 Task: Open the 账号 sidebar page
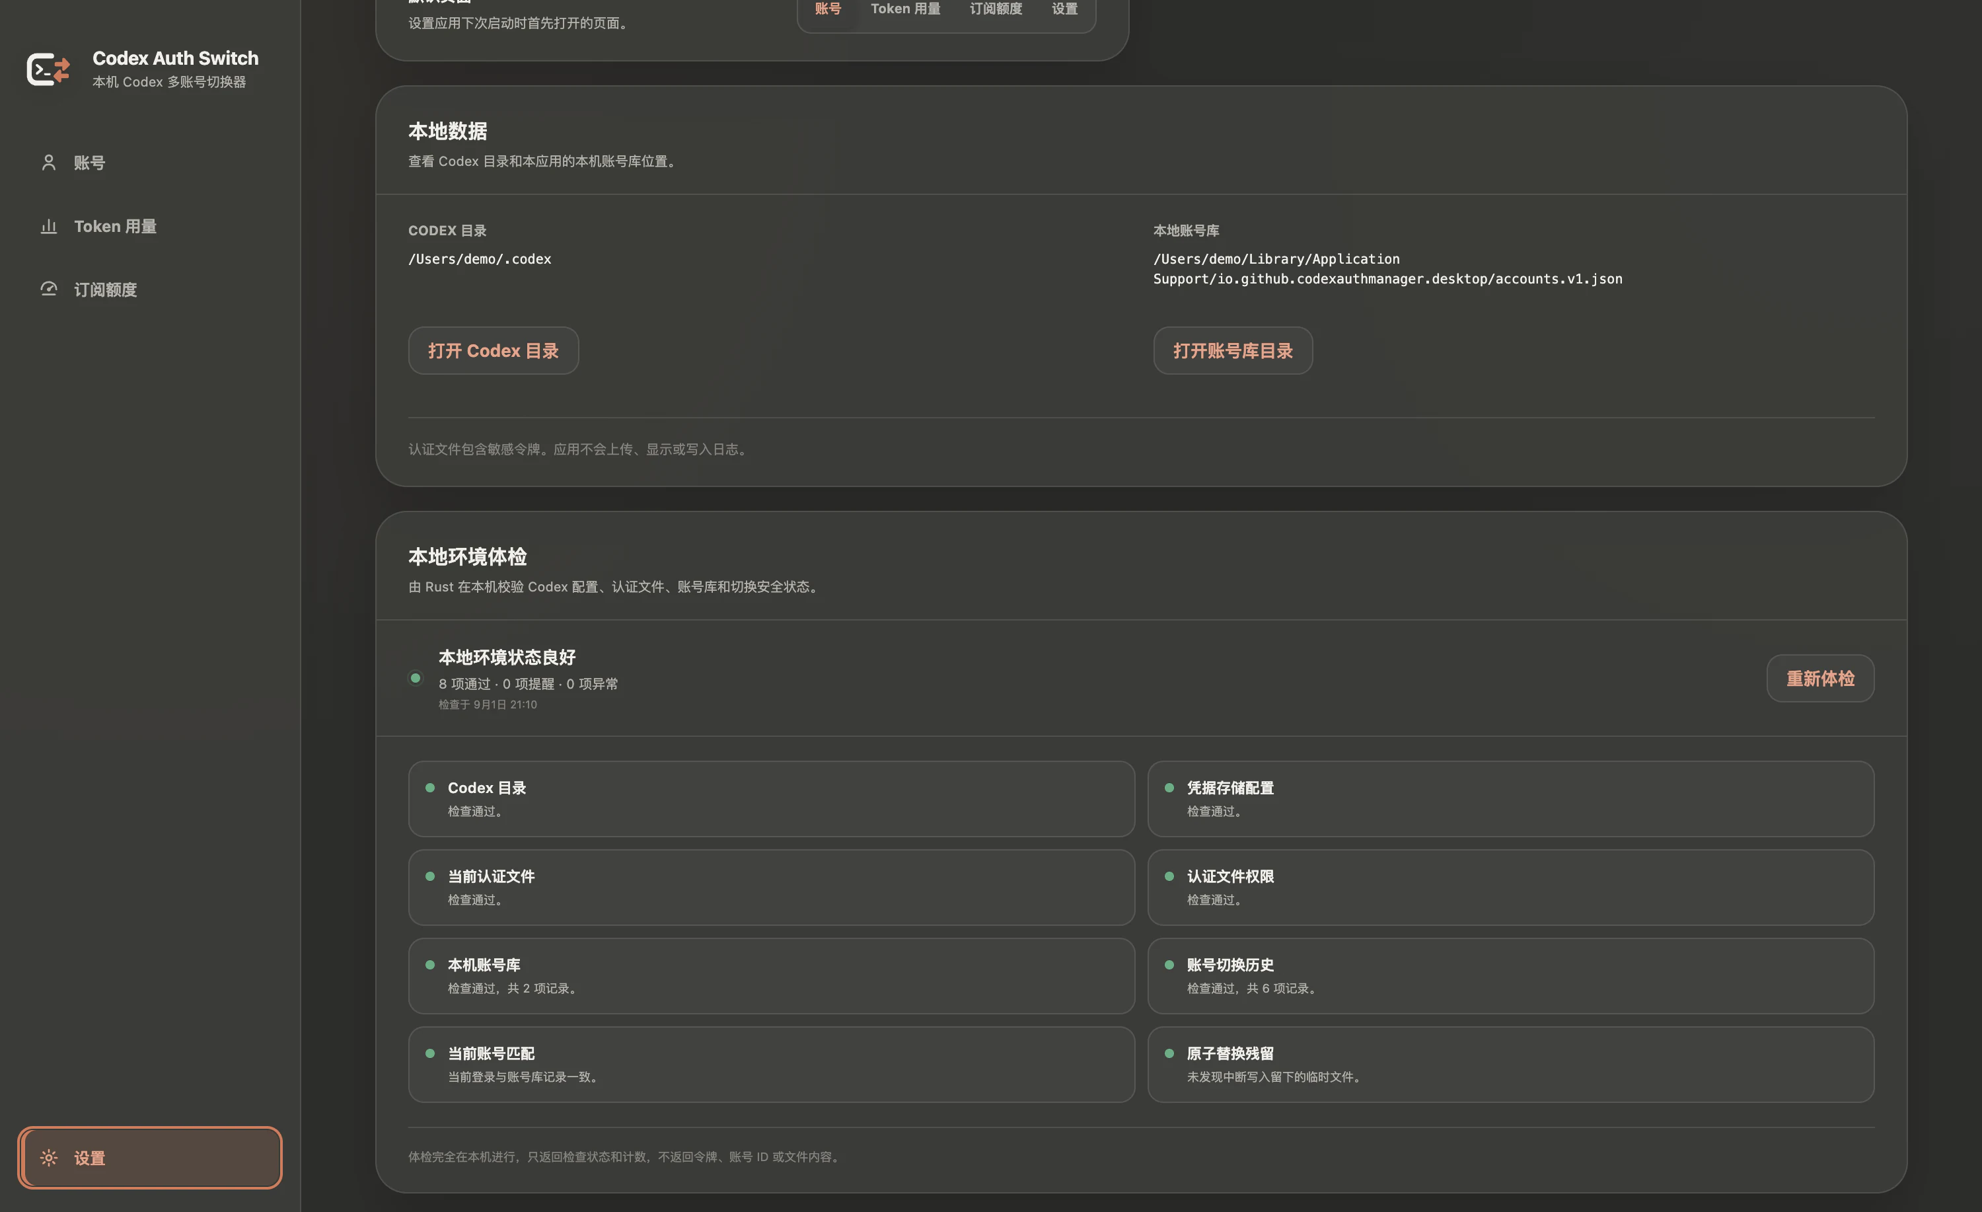(x=149, y=163)
